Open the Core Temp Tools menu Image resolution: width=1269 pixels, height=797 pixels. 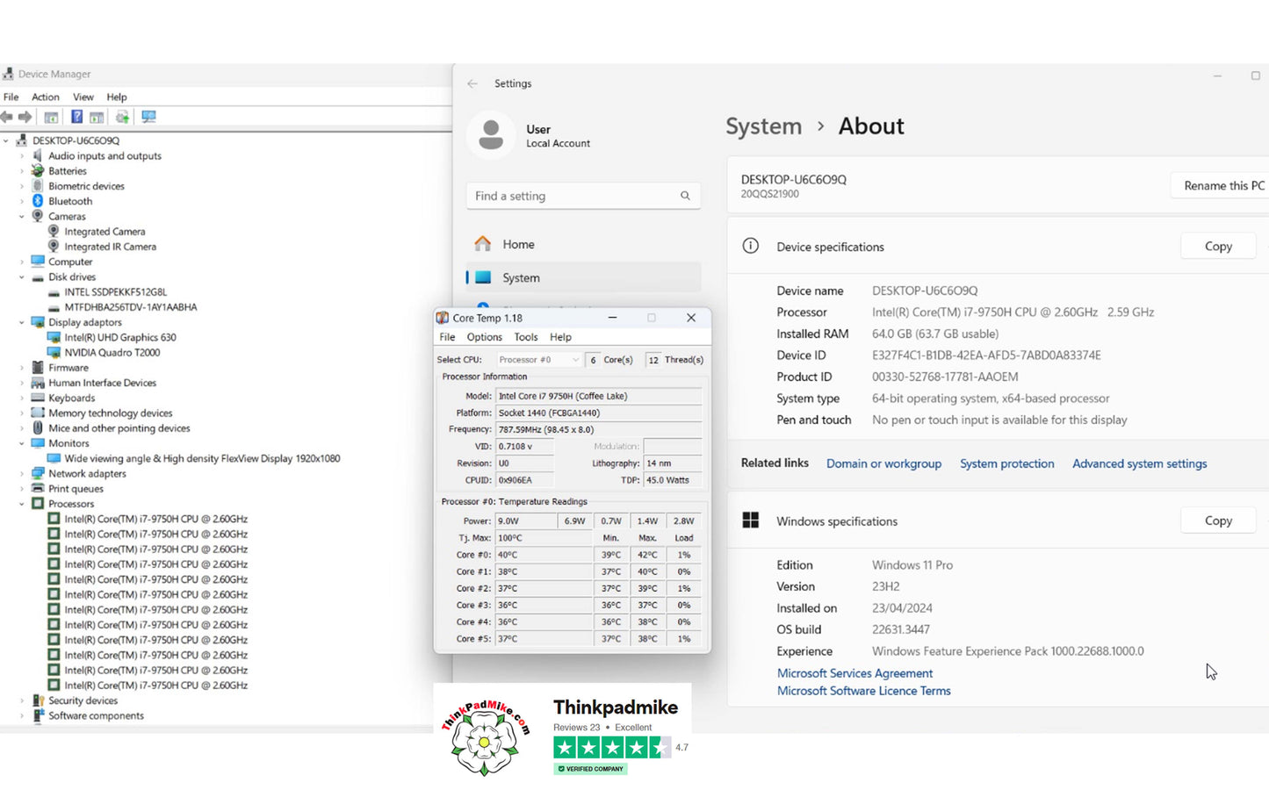coord(526,337)
